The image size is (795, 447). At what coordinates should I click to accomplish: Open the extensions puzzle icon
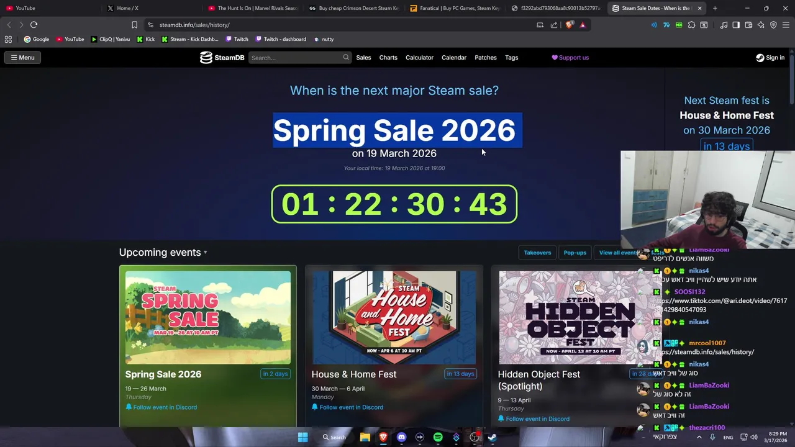coord(691,25)
